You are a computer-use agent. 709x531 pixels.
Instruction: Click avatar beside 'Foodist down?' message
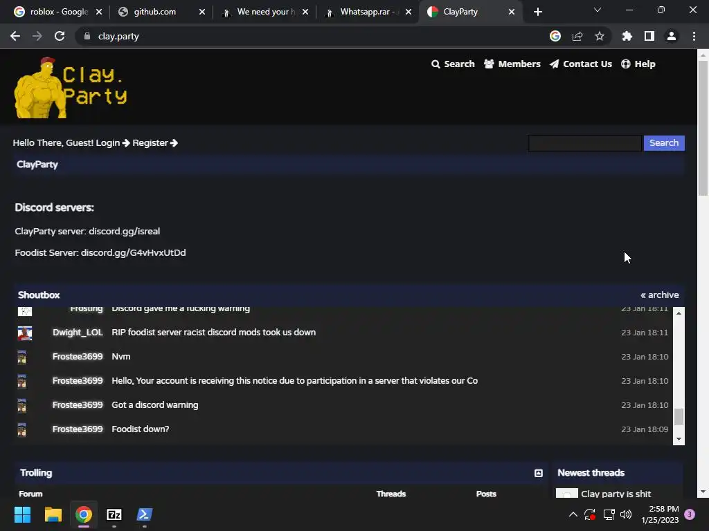[21, 429]
